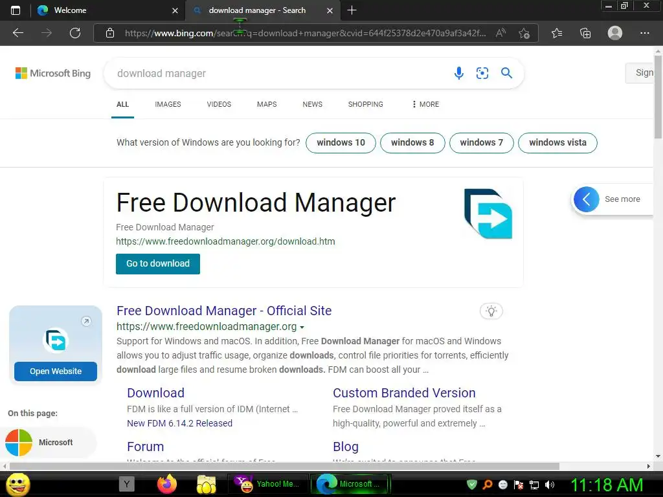The image size is (663, 497).
Task: Click the Microsoft Bing logo
Action: [53, 73]
